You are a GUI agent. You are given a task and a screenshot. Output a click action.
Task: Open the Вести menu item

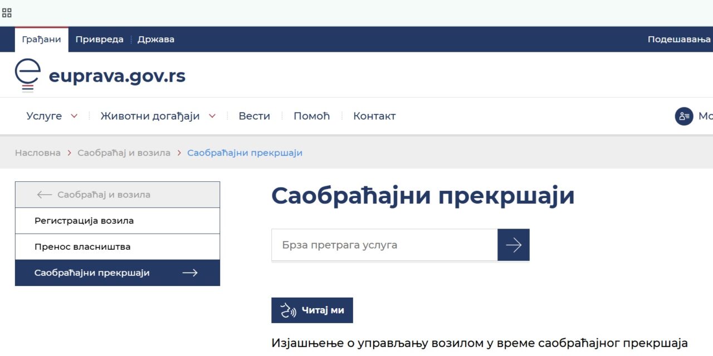pos(255,116)
